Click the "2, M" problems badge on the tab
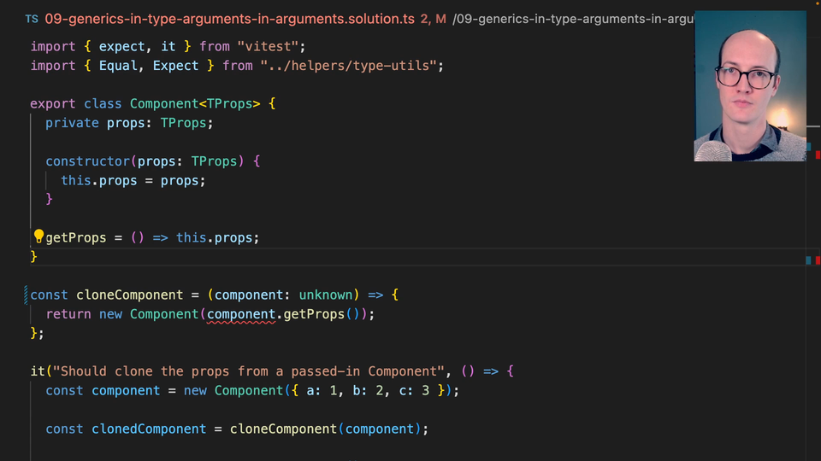 (433, 18)
